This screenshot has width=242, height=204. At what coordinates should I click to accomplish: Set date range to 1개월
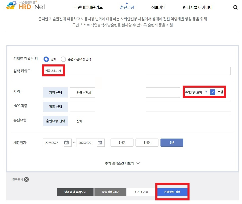pyautogui.click(x=122, y=143)
